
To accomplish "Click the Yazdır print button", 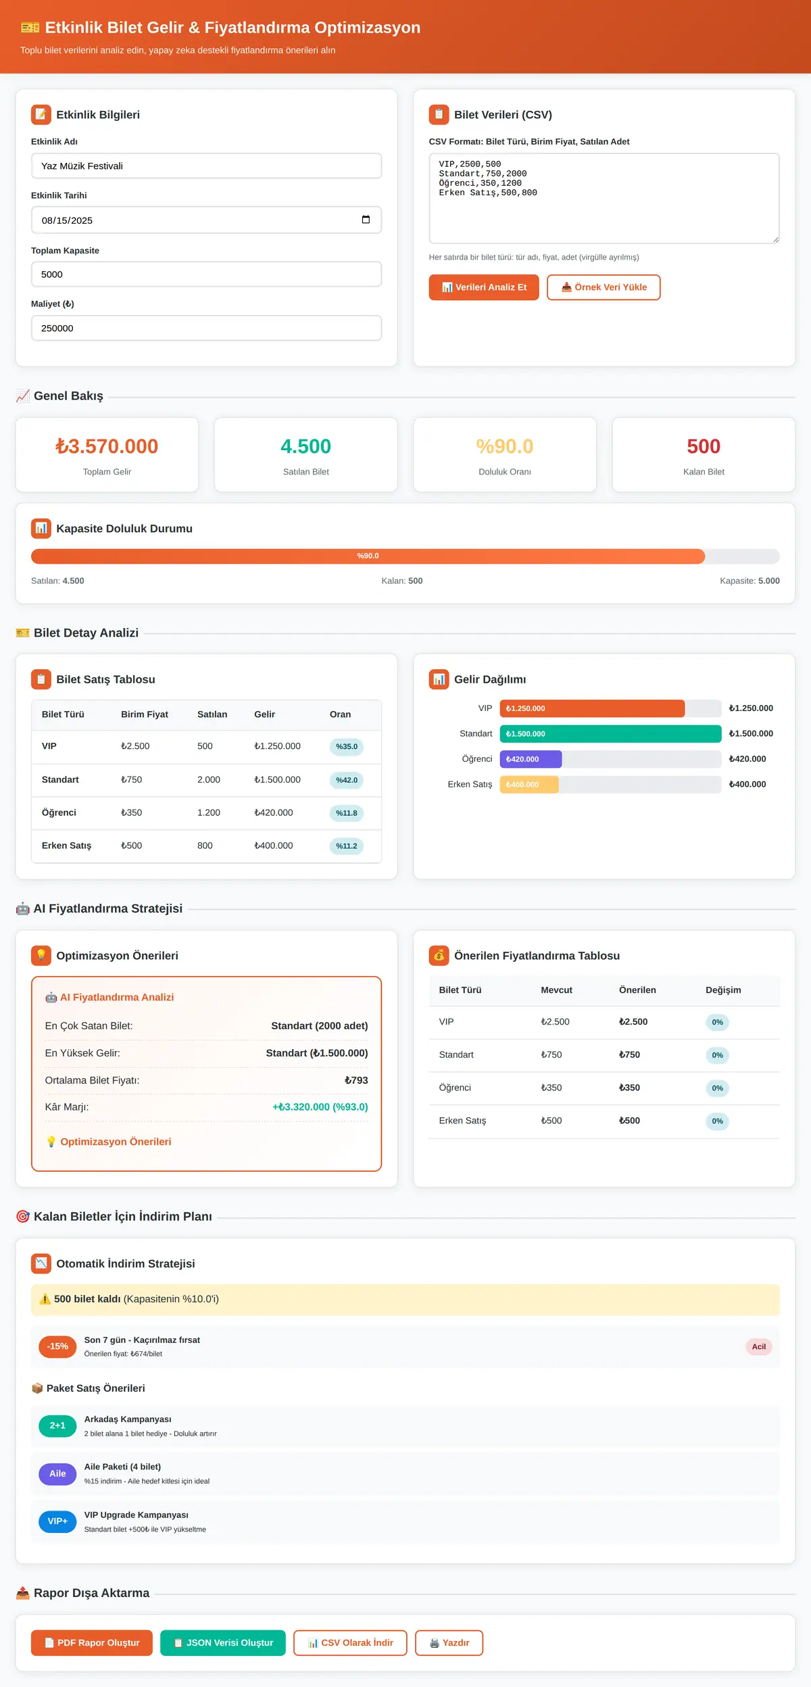I will [x=449, y=1643].
